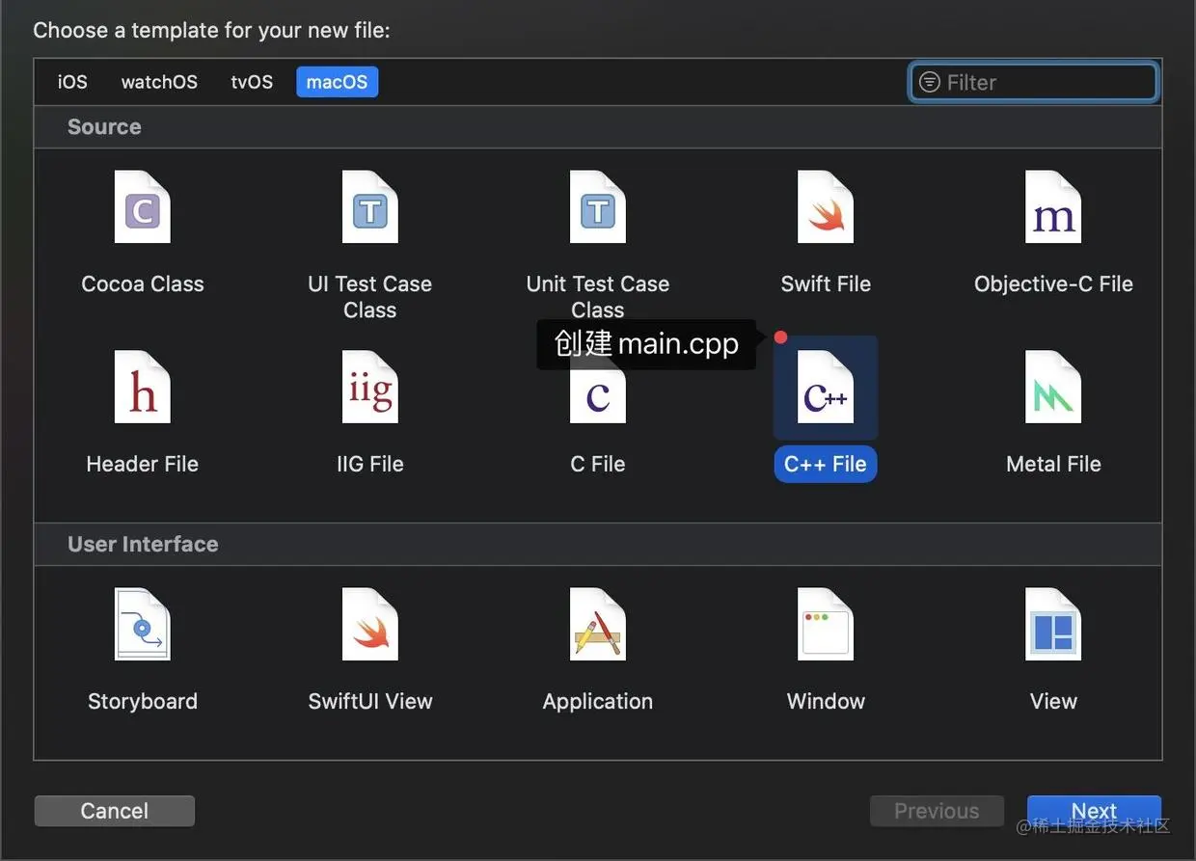Click the "Window" label

[826, 701]
